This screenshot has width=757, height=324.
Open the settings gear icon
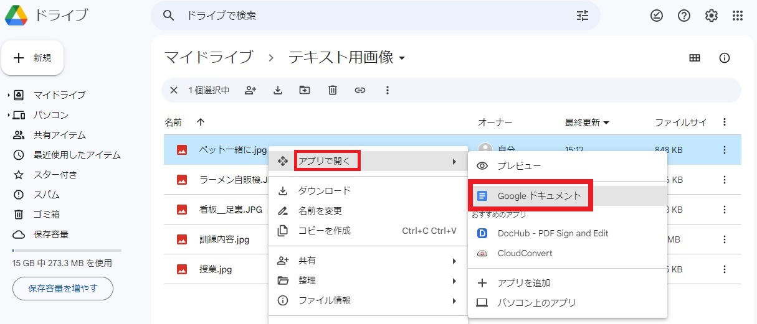coord(711,16)
